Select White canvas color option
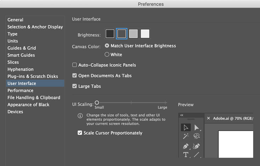 click(x=107, y=55)
